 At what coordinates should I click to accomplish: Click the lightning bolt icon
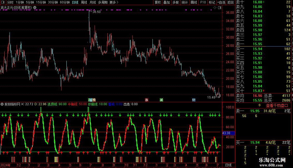click(260, 105)
